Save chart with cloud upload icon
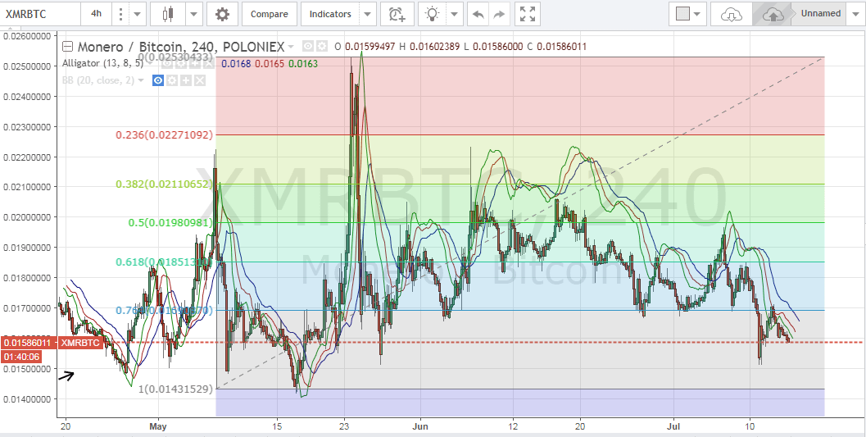This screenshot has height=437, width=866. click(x=772, y=15)
